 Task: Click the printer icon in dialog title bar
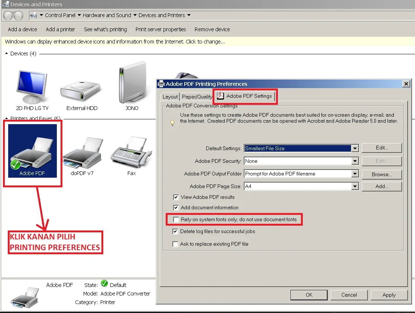pos(161,84)
